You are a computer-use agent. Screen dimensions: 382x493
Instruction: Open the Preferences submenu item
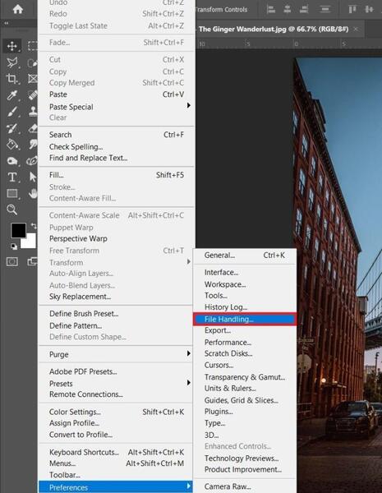[x=117, y=487]
